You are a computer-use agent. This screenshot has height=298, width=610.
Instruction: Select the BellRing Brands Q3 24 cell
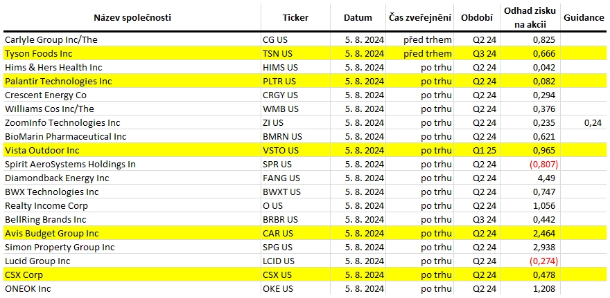pos(478,220)
